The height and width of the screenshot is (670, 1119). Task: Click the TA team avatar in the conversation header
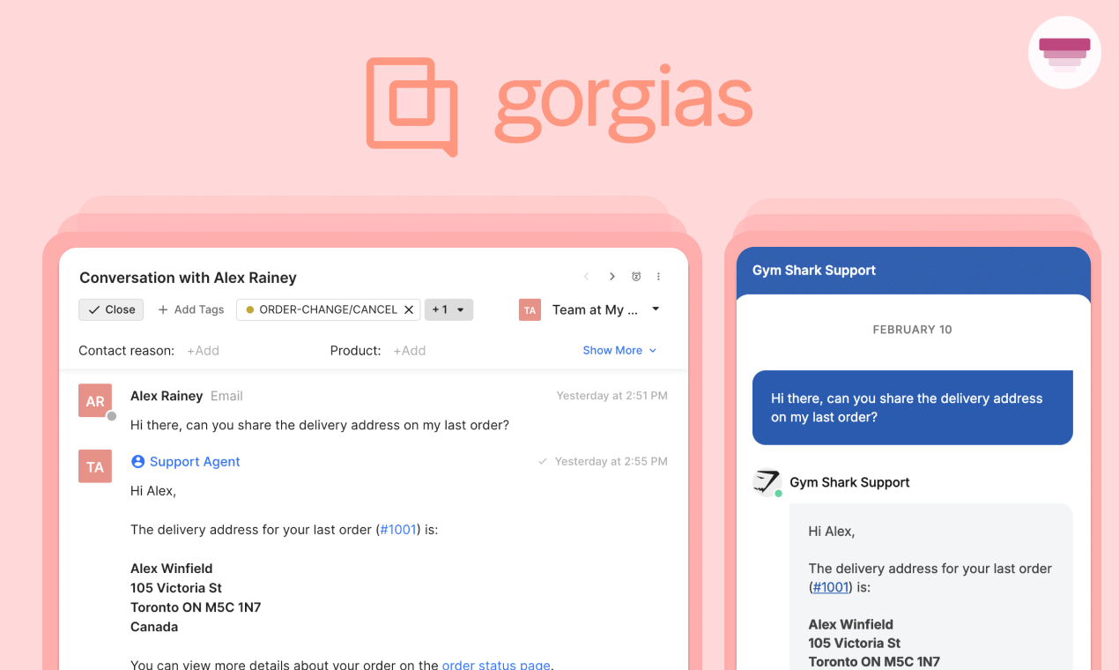click(x=530, y=309)
